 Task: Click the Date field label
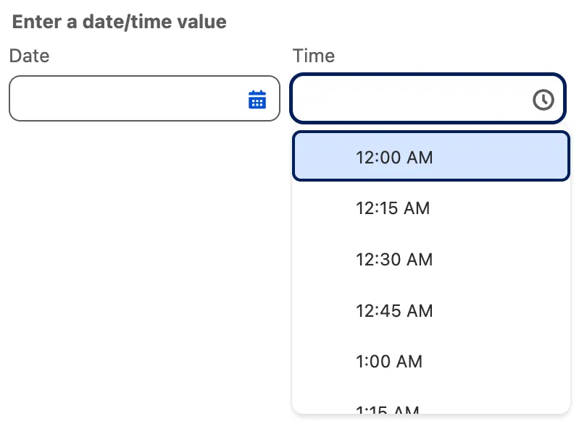point(29,56)
